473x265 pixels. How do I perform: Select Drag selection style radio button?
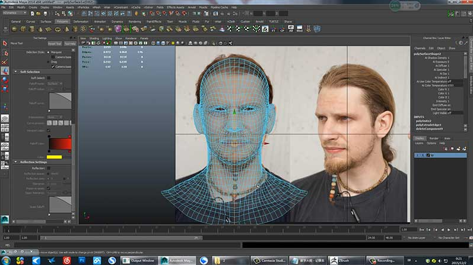pos(48,62)
